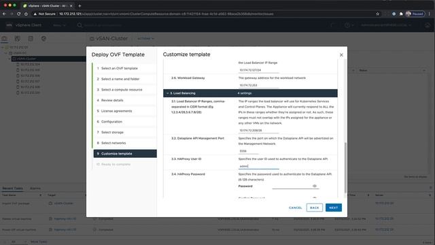435x245 pixels.
Task: Go to step 2 Select a name and folder
Action: tap(125, 79)
